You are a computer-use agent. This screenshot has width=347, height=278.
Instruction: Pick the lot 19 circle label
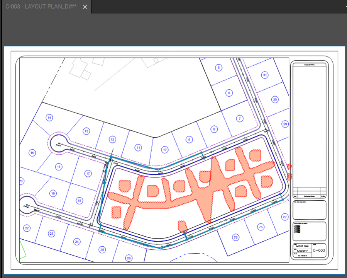coord(53,193)
